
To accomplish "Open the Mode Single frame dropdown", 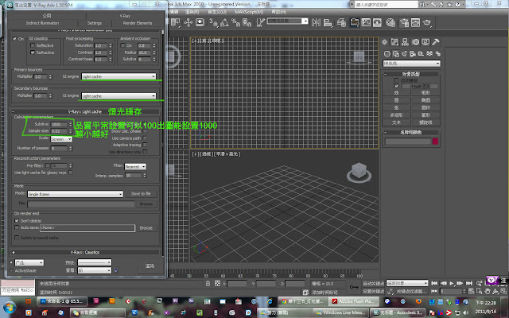I will (76, 194).
